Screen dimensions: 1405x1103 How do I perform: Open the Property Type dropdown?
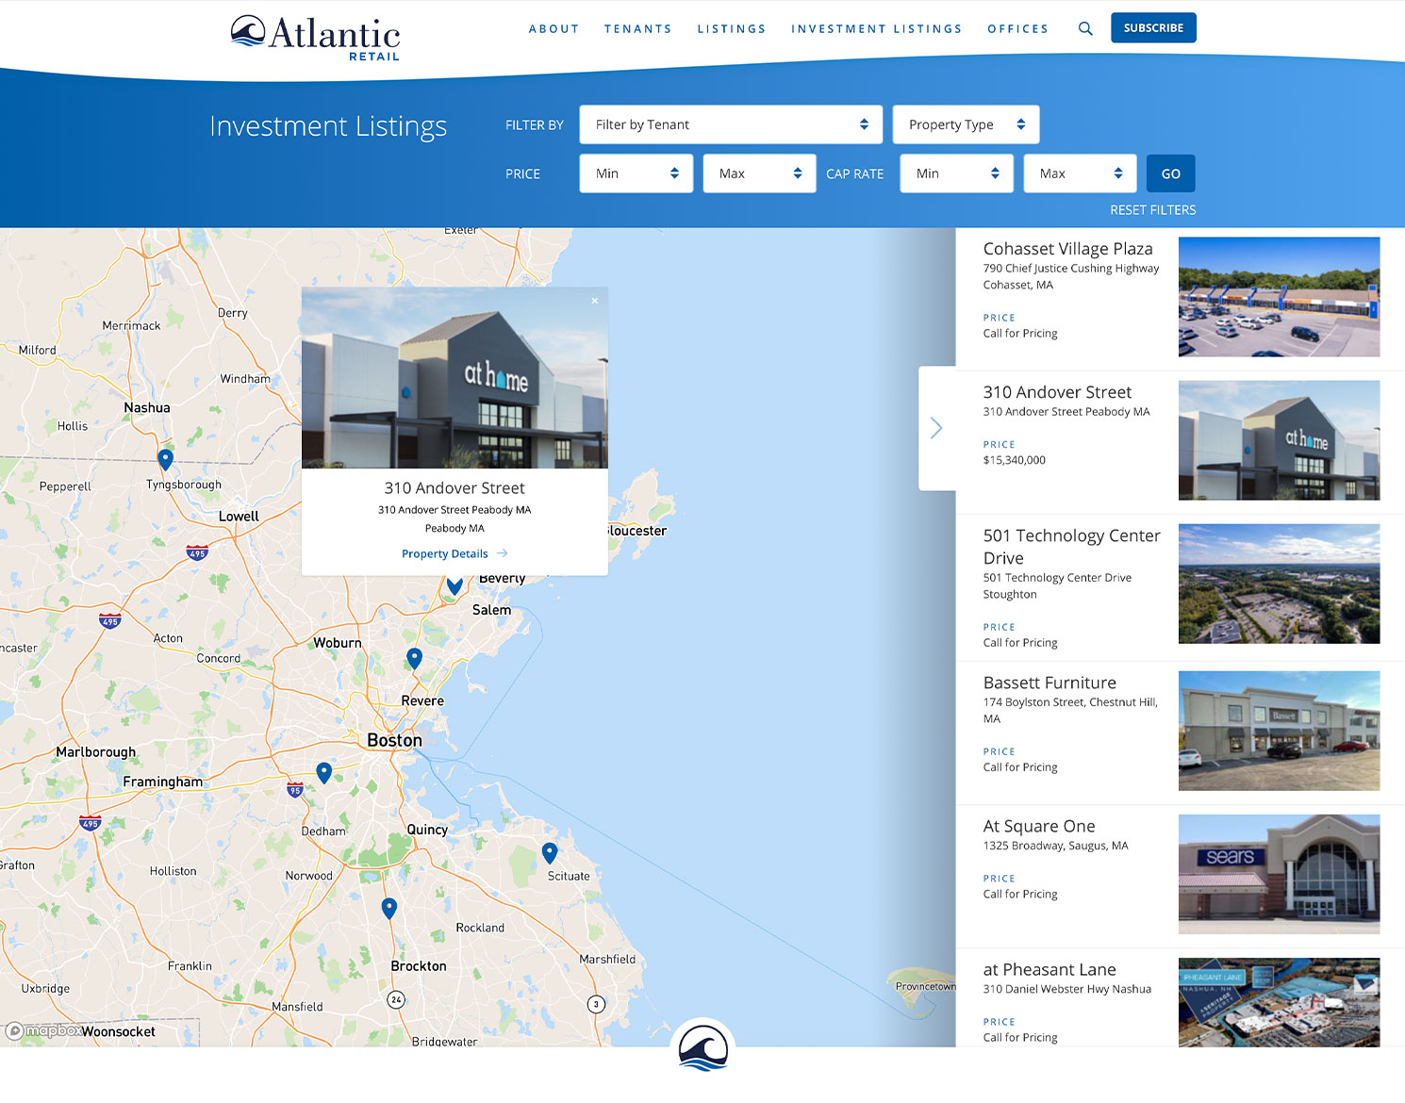(x=966, y=124)
